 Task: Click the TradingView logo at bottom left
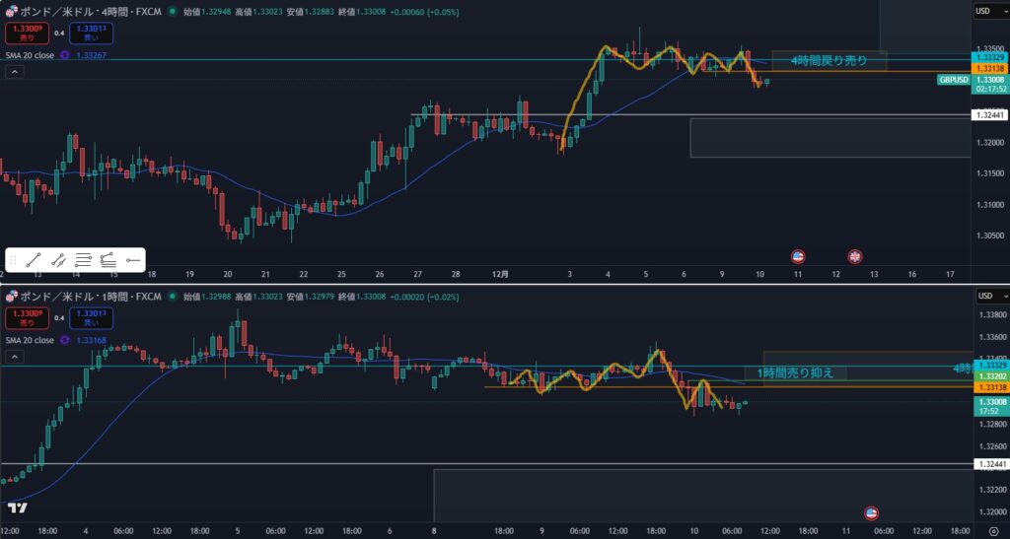[17, 508]
